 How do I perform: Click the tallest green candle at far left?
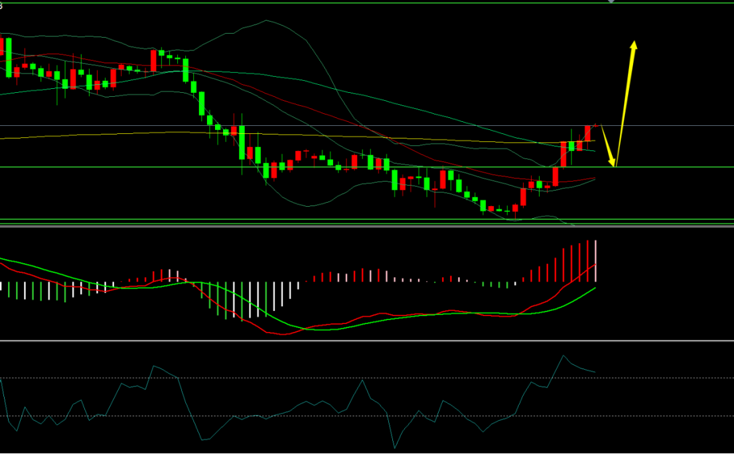coord(9,58)
